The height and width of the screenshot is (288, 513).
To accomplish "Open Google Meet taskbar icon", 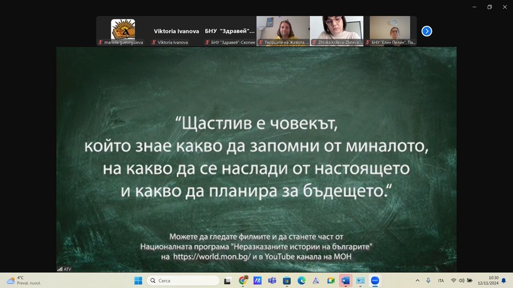I will pos(331,280).
